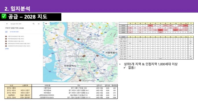
Task: Select marker 1 in the map list
Action: tap(6, 36)
